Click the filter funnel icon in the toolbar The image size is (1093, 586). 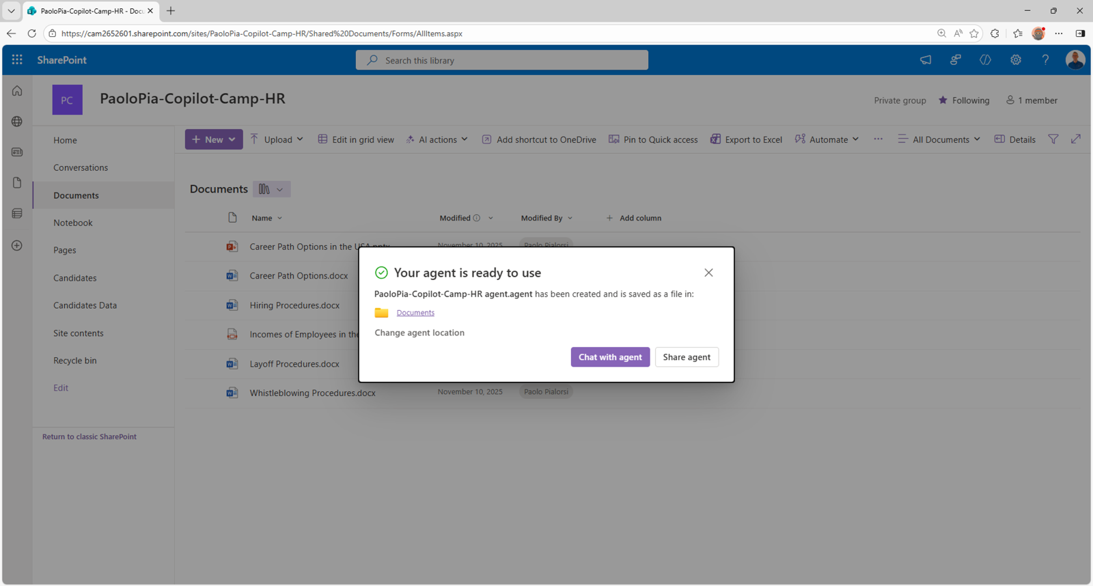click(x=1053, y=139)
